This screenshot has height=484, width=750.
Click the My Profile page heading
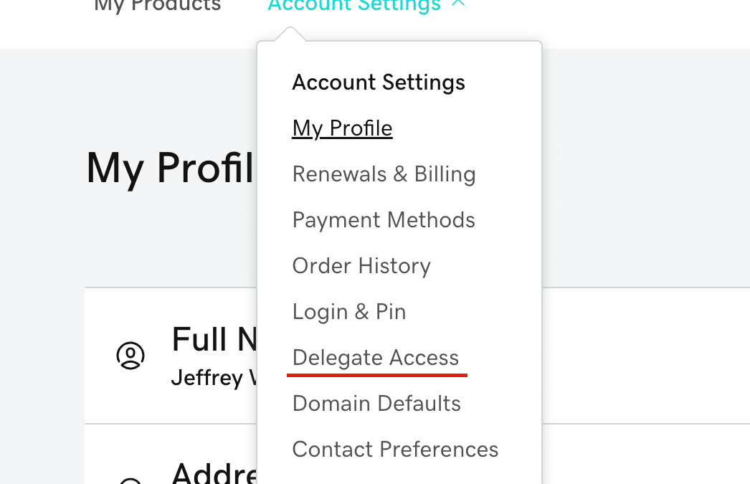tap(170, 167)
